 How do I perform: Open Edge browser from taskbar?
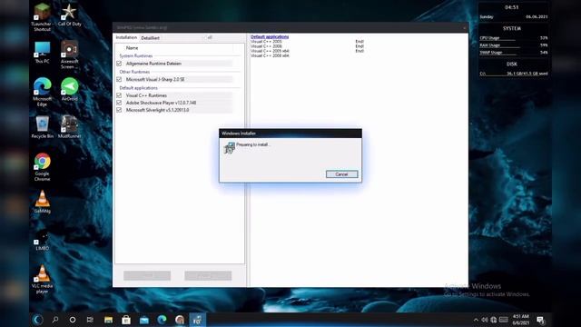162,320
